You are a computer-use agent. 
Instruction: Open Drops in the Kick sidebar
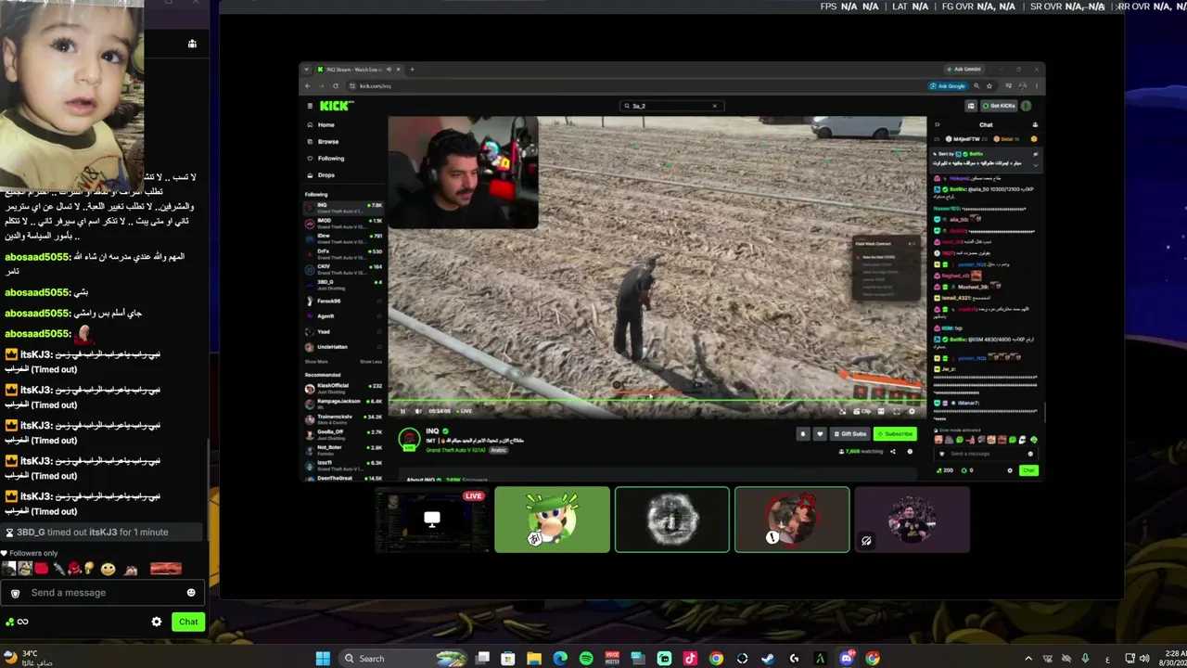325,175
